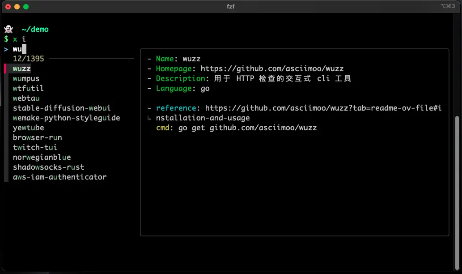462x274 pixels.
Task: Select twitch-tui from the list
Action: (x=35, y=147)
